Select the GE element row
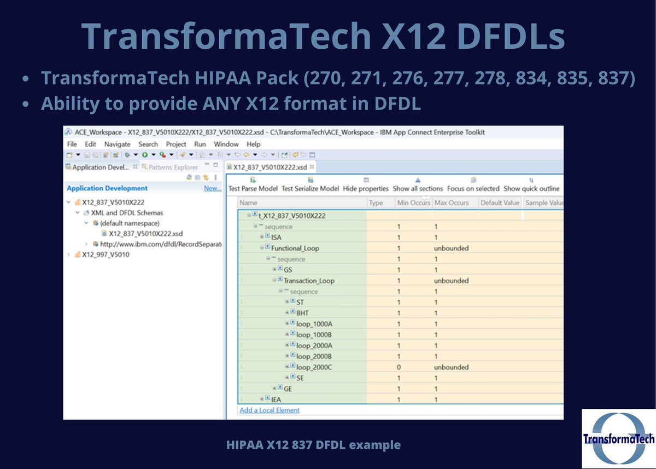Image resolution: width=656 pixels, height=469 pixels. pos(401,389)
